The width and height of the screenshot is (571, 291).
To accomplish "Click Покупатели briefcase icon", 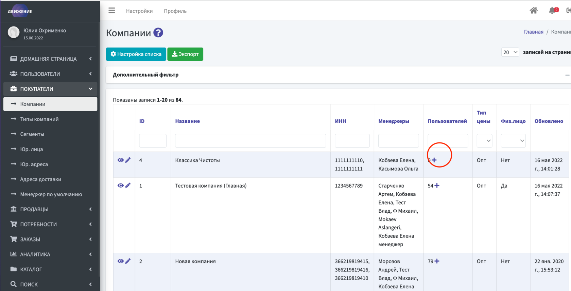I will [14, 89].
